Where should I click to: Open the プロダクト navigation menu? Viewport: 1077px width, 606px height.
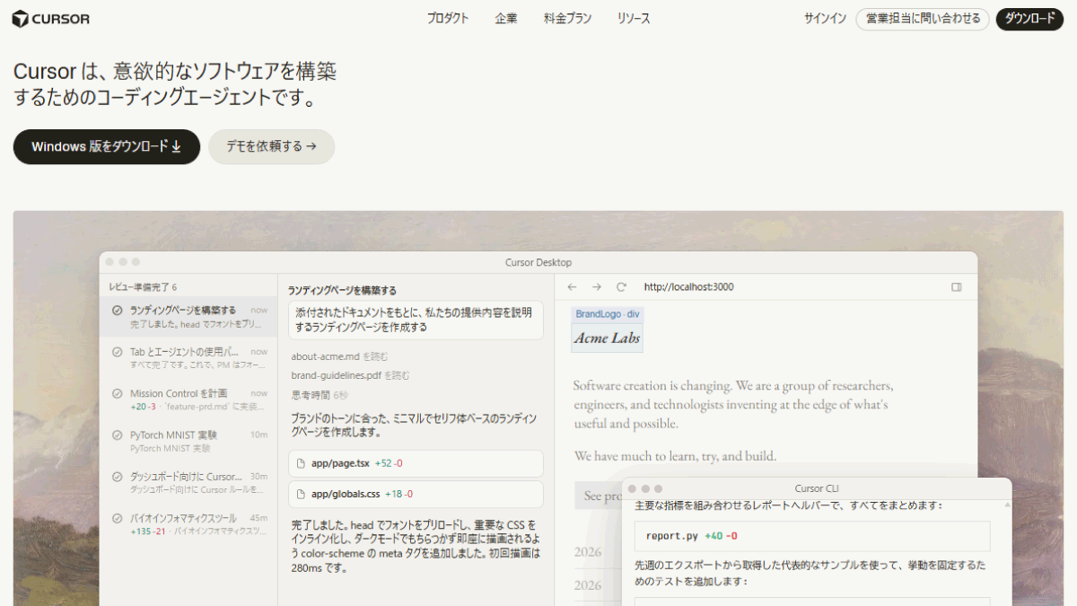click(448, 19)
